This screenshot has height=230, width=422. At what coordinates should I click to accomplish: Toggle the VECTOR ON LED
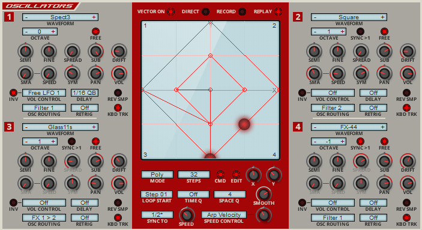tap(170, 11)
